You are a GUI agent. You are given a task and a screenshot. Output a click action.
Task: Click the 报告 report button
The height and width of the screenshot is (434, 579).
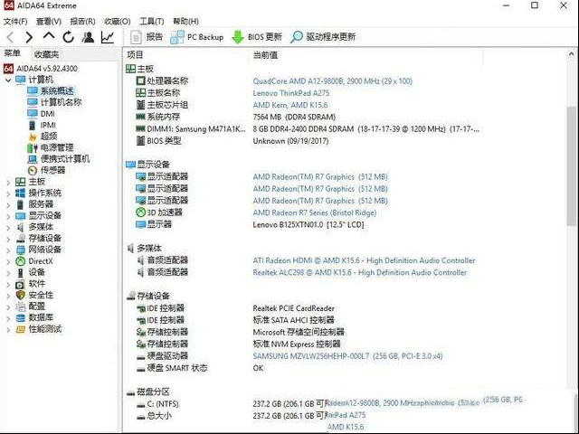(147, 37)
